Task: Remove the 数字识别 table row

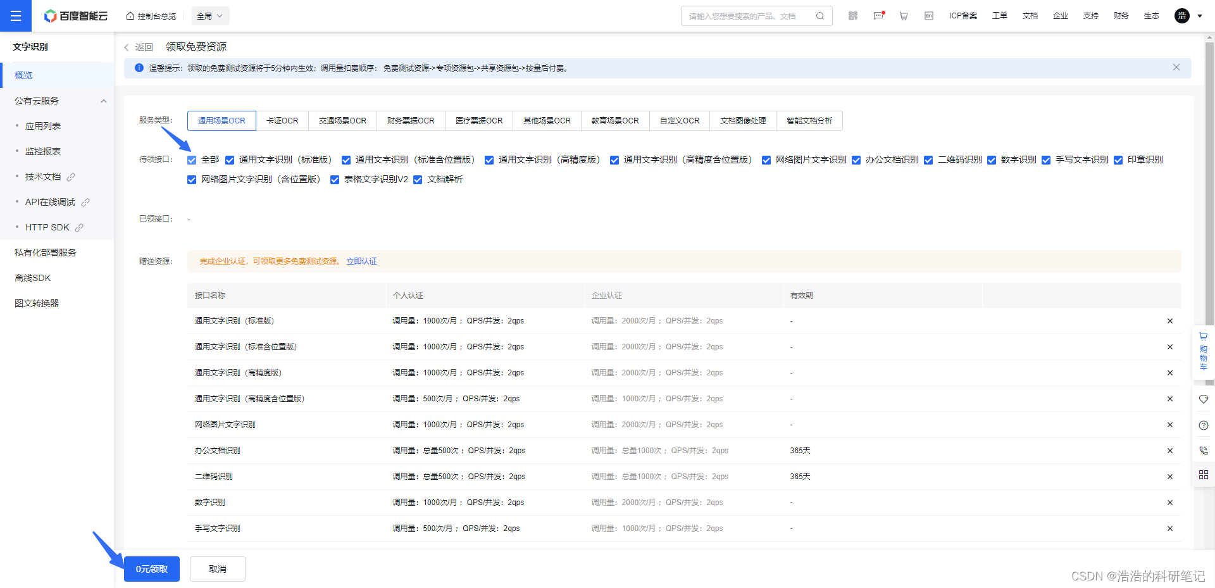Action: (1170, 503)
